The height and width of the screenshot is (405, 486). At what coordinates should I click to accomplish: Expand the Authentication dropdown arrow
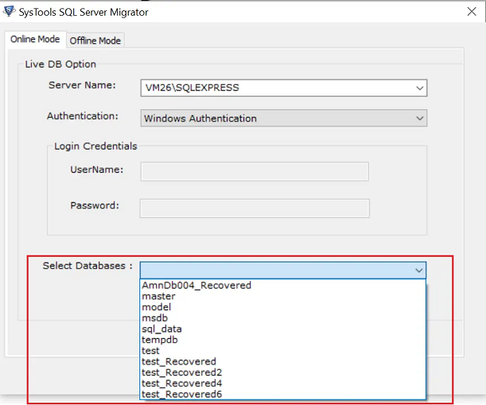[x=420, y=118]
